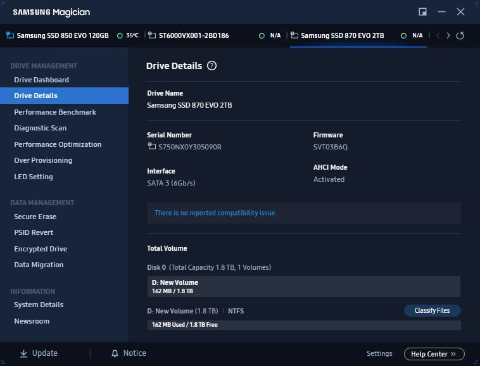Select the D: New Volume partition block
This screenshot has width=480, height=366.
[304, 286]
